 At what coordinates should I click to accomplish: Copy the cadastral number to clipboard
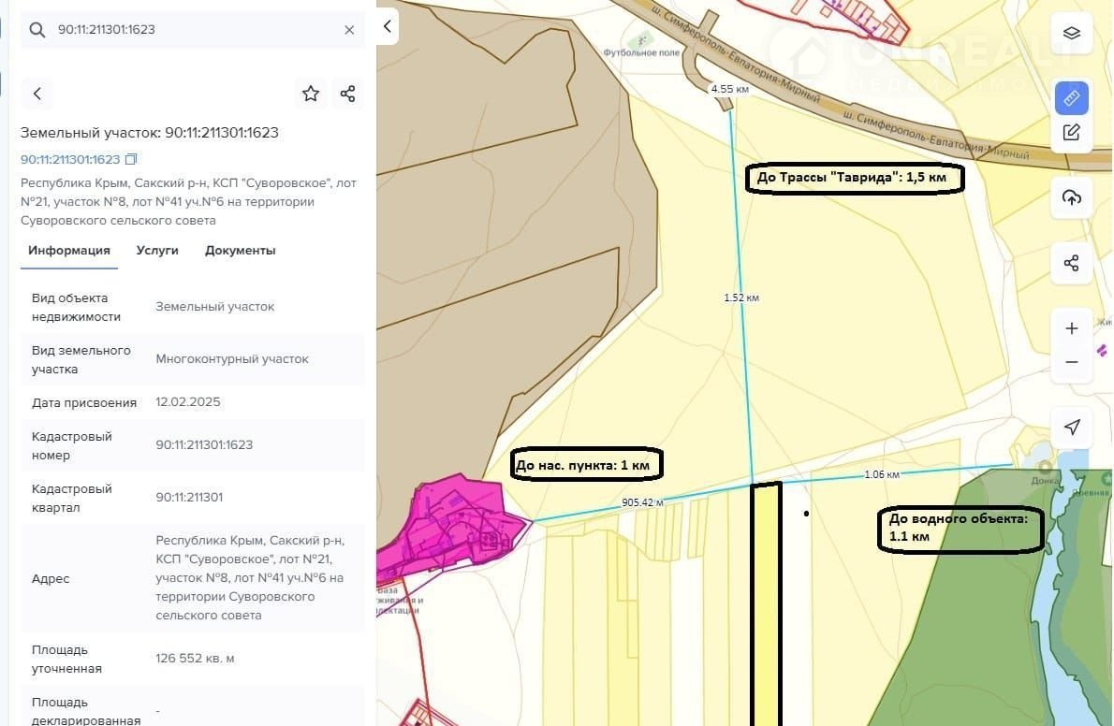pyautogui.click(x=131, y=160)
